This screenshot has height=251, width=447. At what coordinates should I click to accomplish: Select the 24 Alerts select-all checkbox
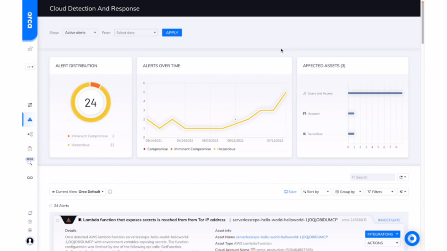point(50,205)
